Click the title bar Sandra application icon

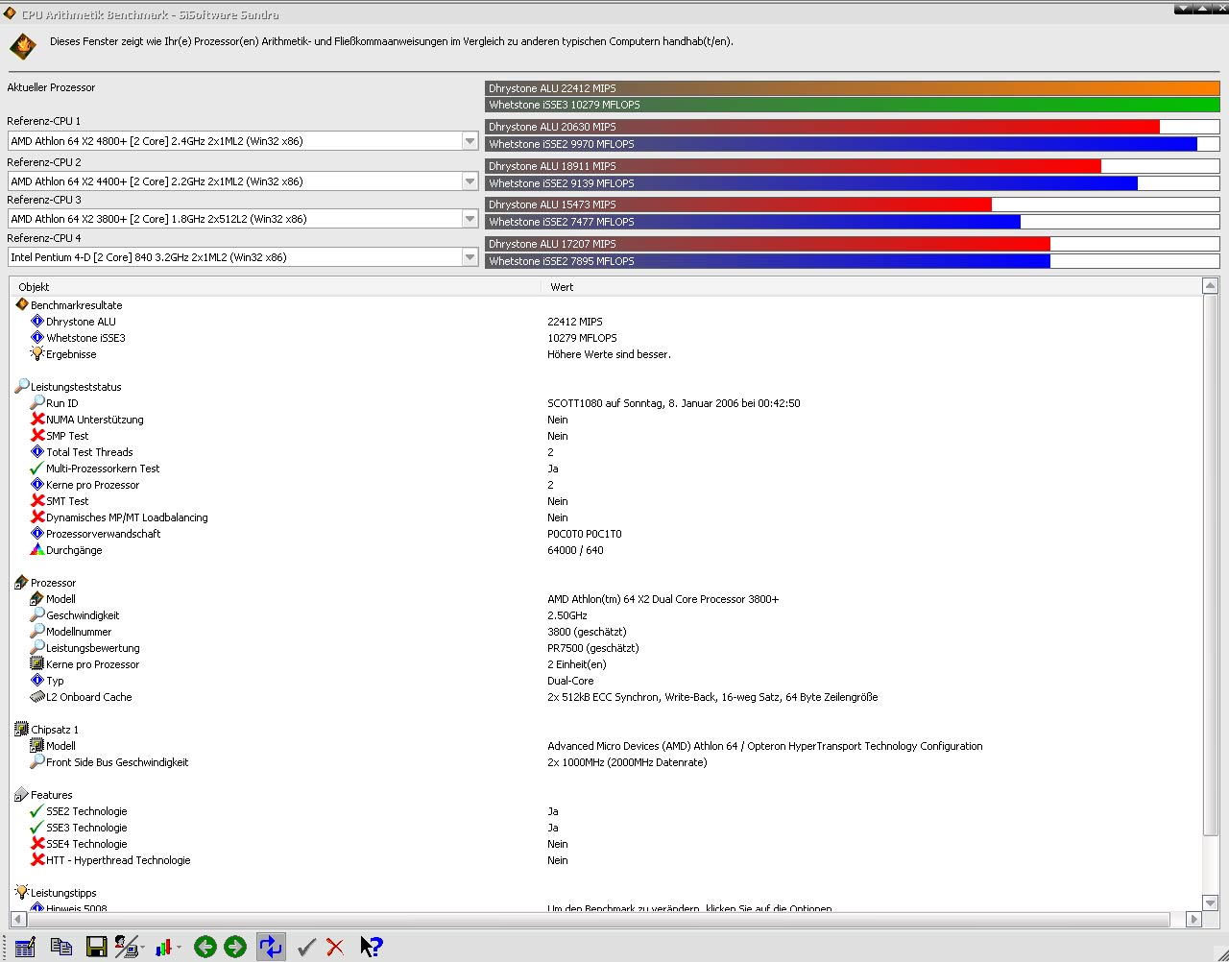tap(10, 13)
